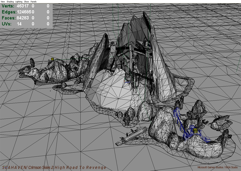The image size is (241, 171).
Task: Select the small yellow cube on left island
Action: 52,59
